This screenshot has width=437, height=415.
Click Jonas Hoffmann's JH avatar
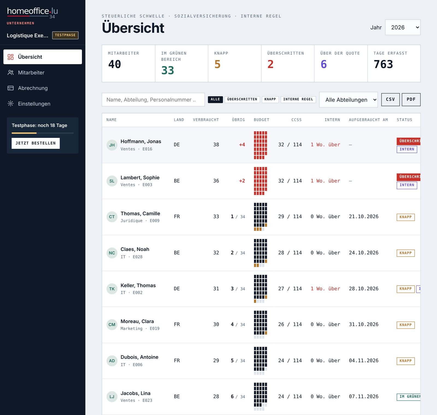coord(112,145)
